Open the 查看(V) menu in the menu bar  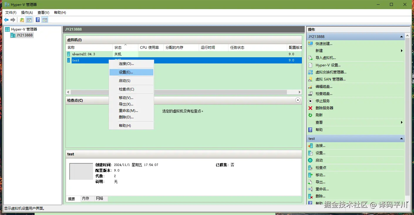(43, 12)
